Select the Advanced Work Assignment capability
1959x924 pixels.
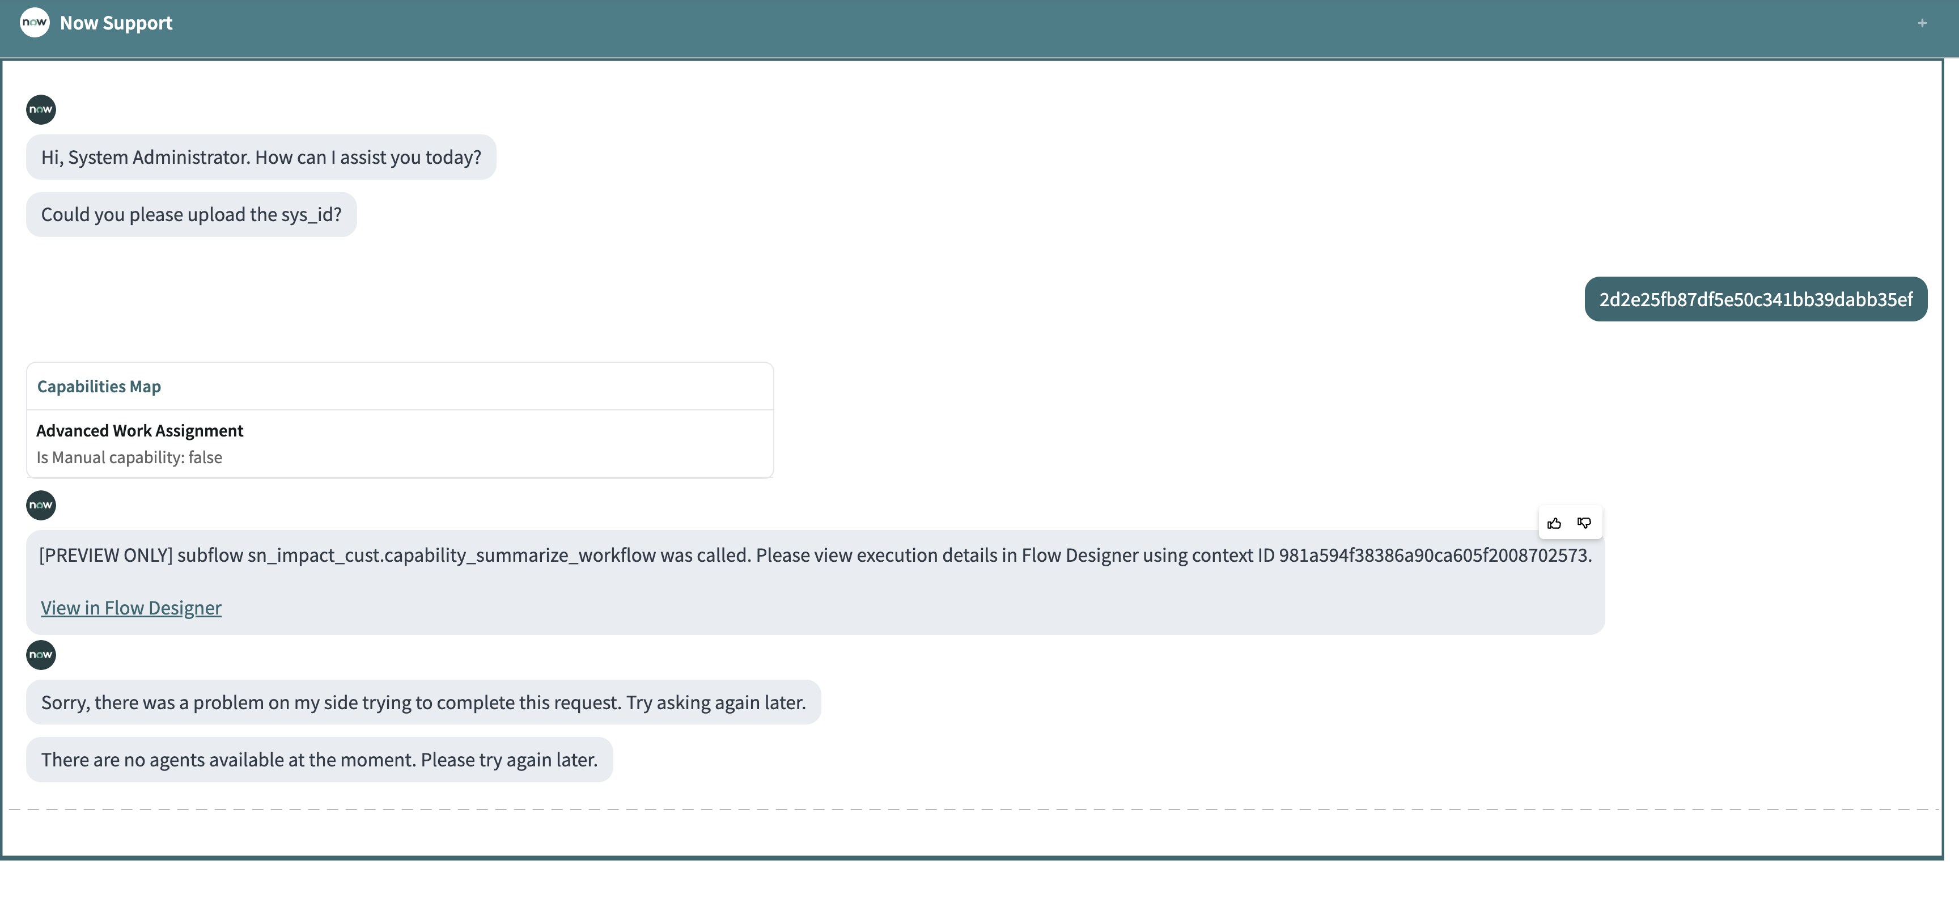click(x=140, y=430)
